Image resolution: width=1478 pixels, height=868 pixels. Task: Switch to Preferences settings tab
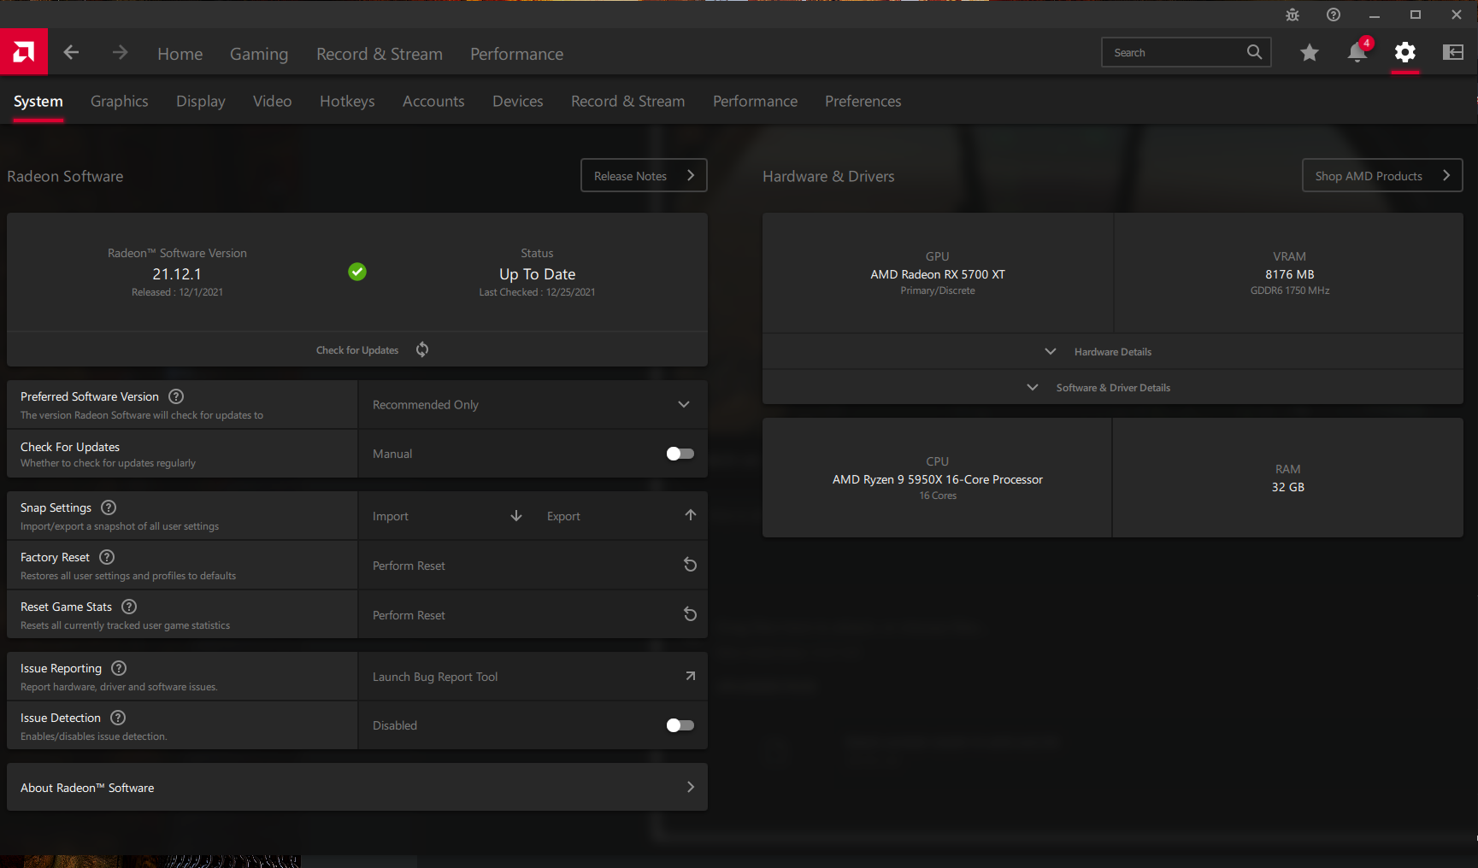(x=863, y=102)
